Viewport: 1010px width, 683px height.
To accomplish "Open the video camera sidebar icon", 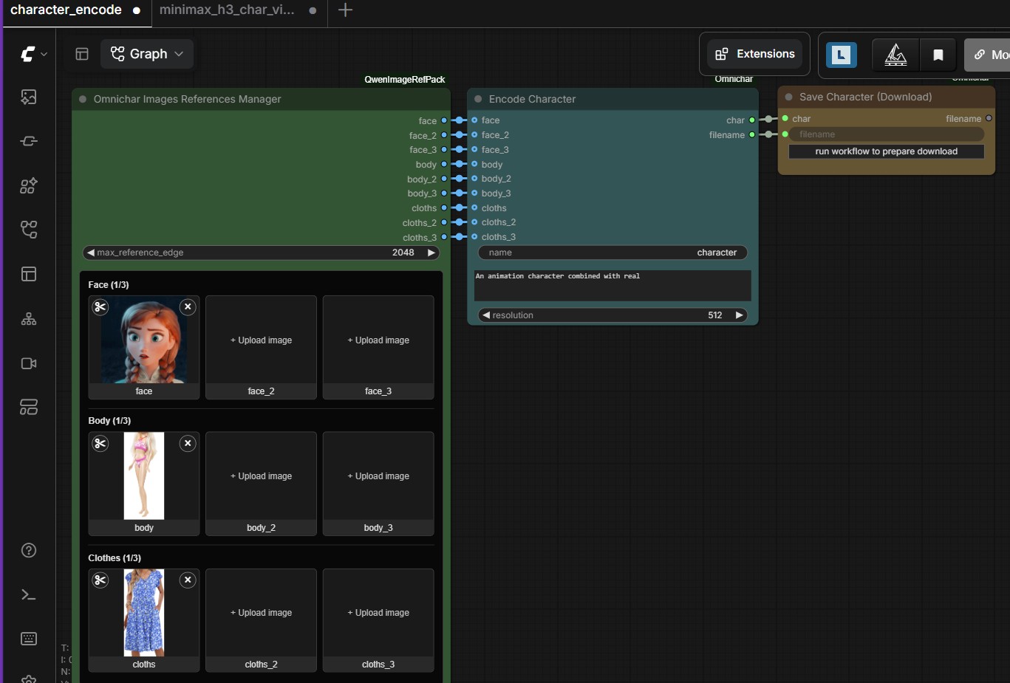I will [x=29, y=363].
